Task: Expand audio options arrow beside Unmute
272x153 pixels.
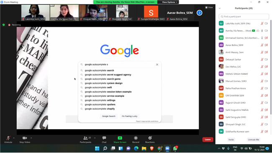Action: [14, 138]
